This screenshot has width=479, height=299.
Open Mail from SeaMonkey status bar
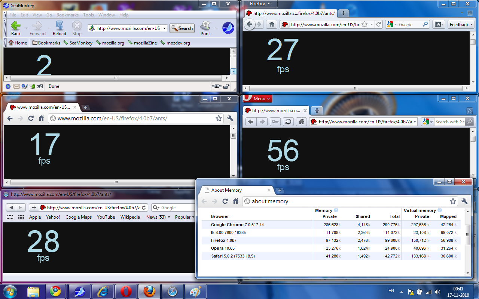coord(16,86)
